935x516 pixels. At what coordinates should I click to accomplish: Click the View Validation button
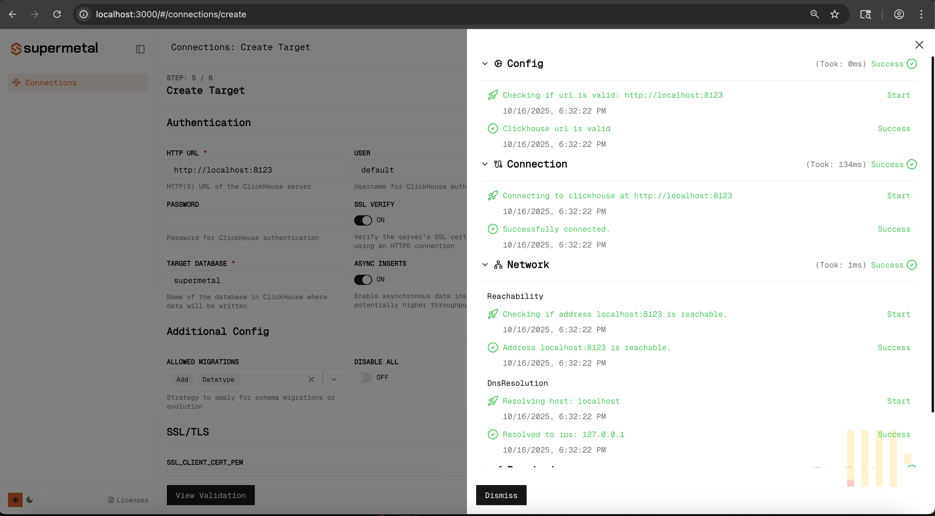211,495
